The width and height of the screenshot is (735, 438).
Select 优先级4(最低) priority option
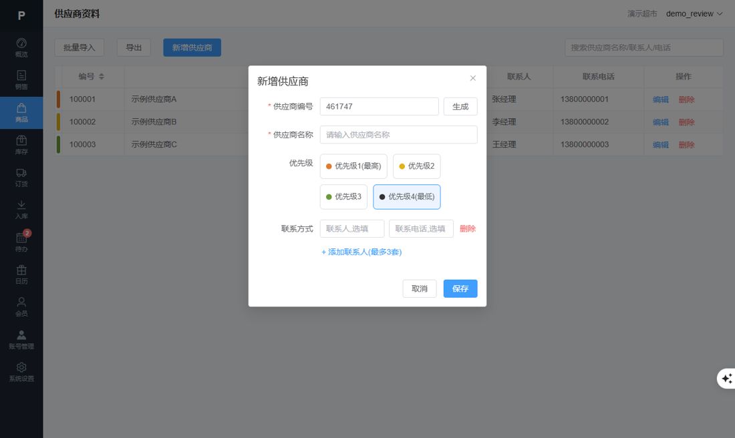[406, 197]
